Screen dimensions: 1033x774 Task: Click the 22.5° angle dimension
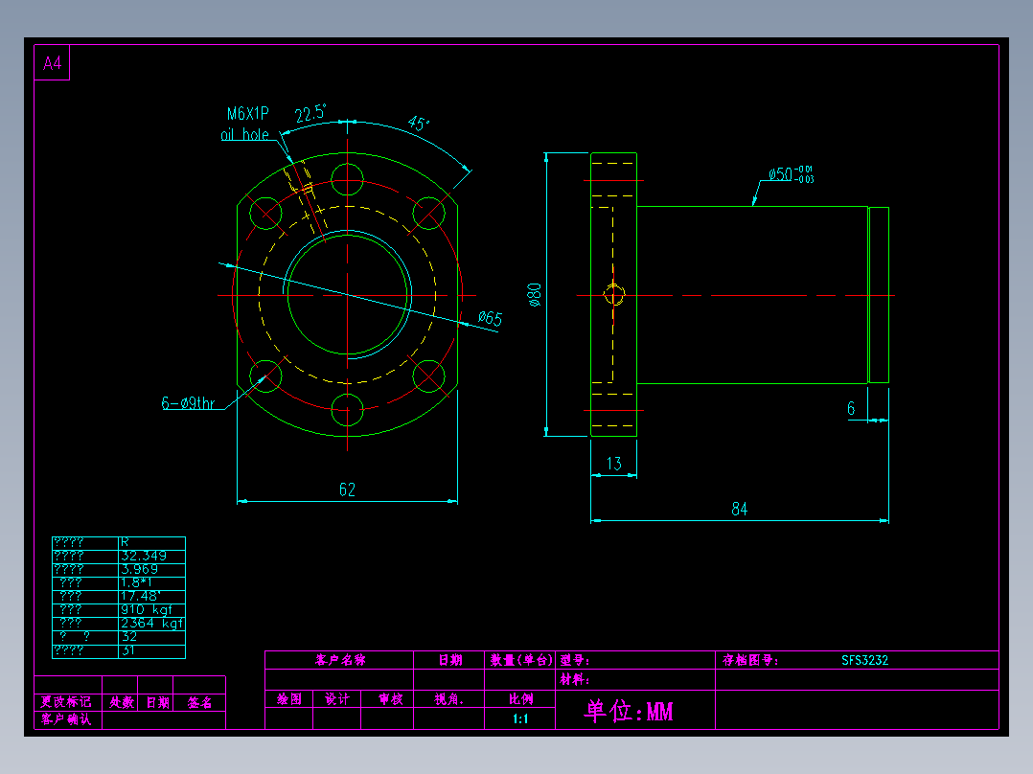pos(310,113)
